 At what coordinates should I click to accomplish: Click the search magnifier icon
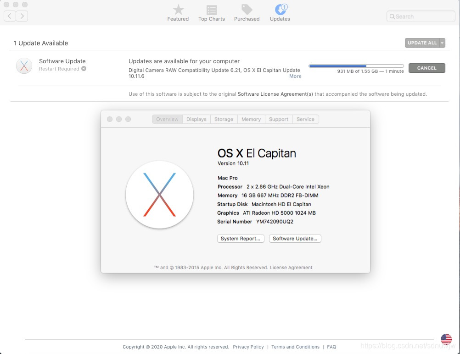coord(392,16)
